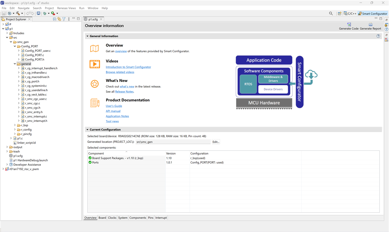
Task: Switch to the Clocks tab
Action: [112, 218]
